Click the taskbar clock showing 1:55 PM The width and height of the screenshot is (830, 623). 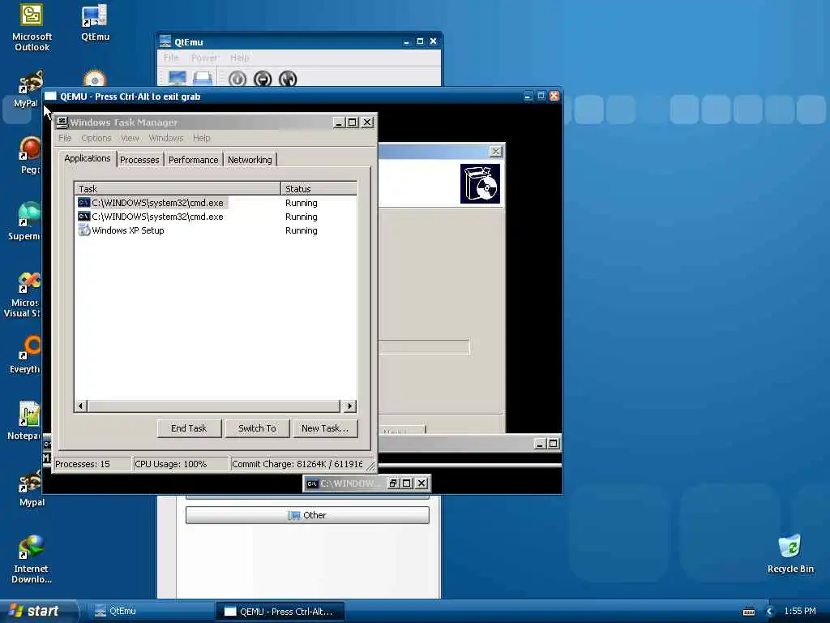click(800, 612)
